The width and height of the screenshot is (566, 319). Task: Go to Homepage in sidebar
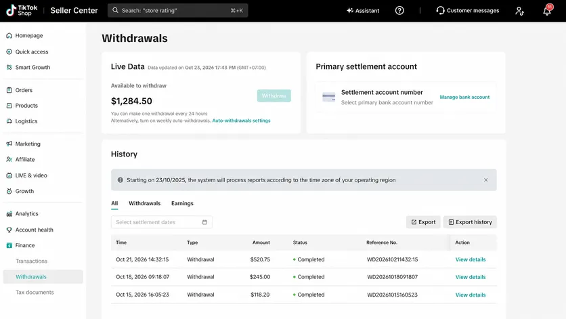pyautogui.click(x=24, y=35)
